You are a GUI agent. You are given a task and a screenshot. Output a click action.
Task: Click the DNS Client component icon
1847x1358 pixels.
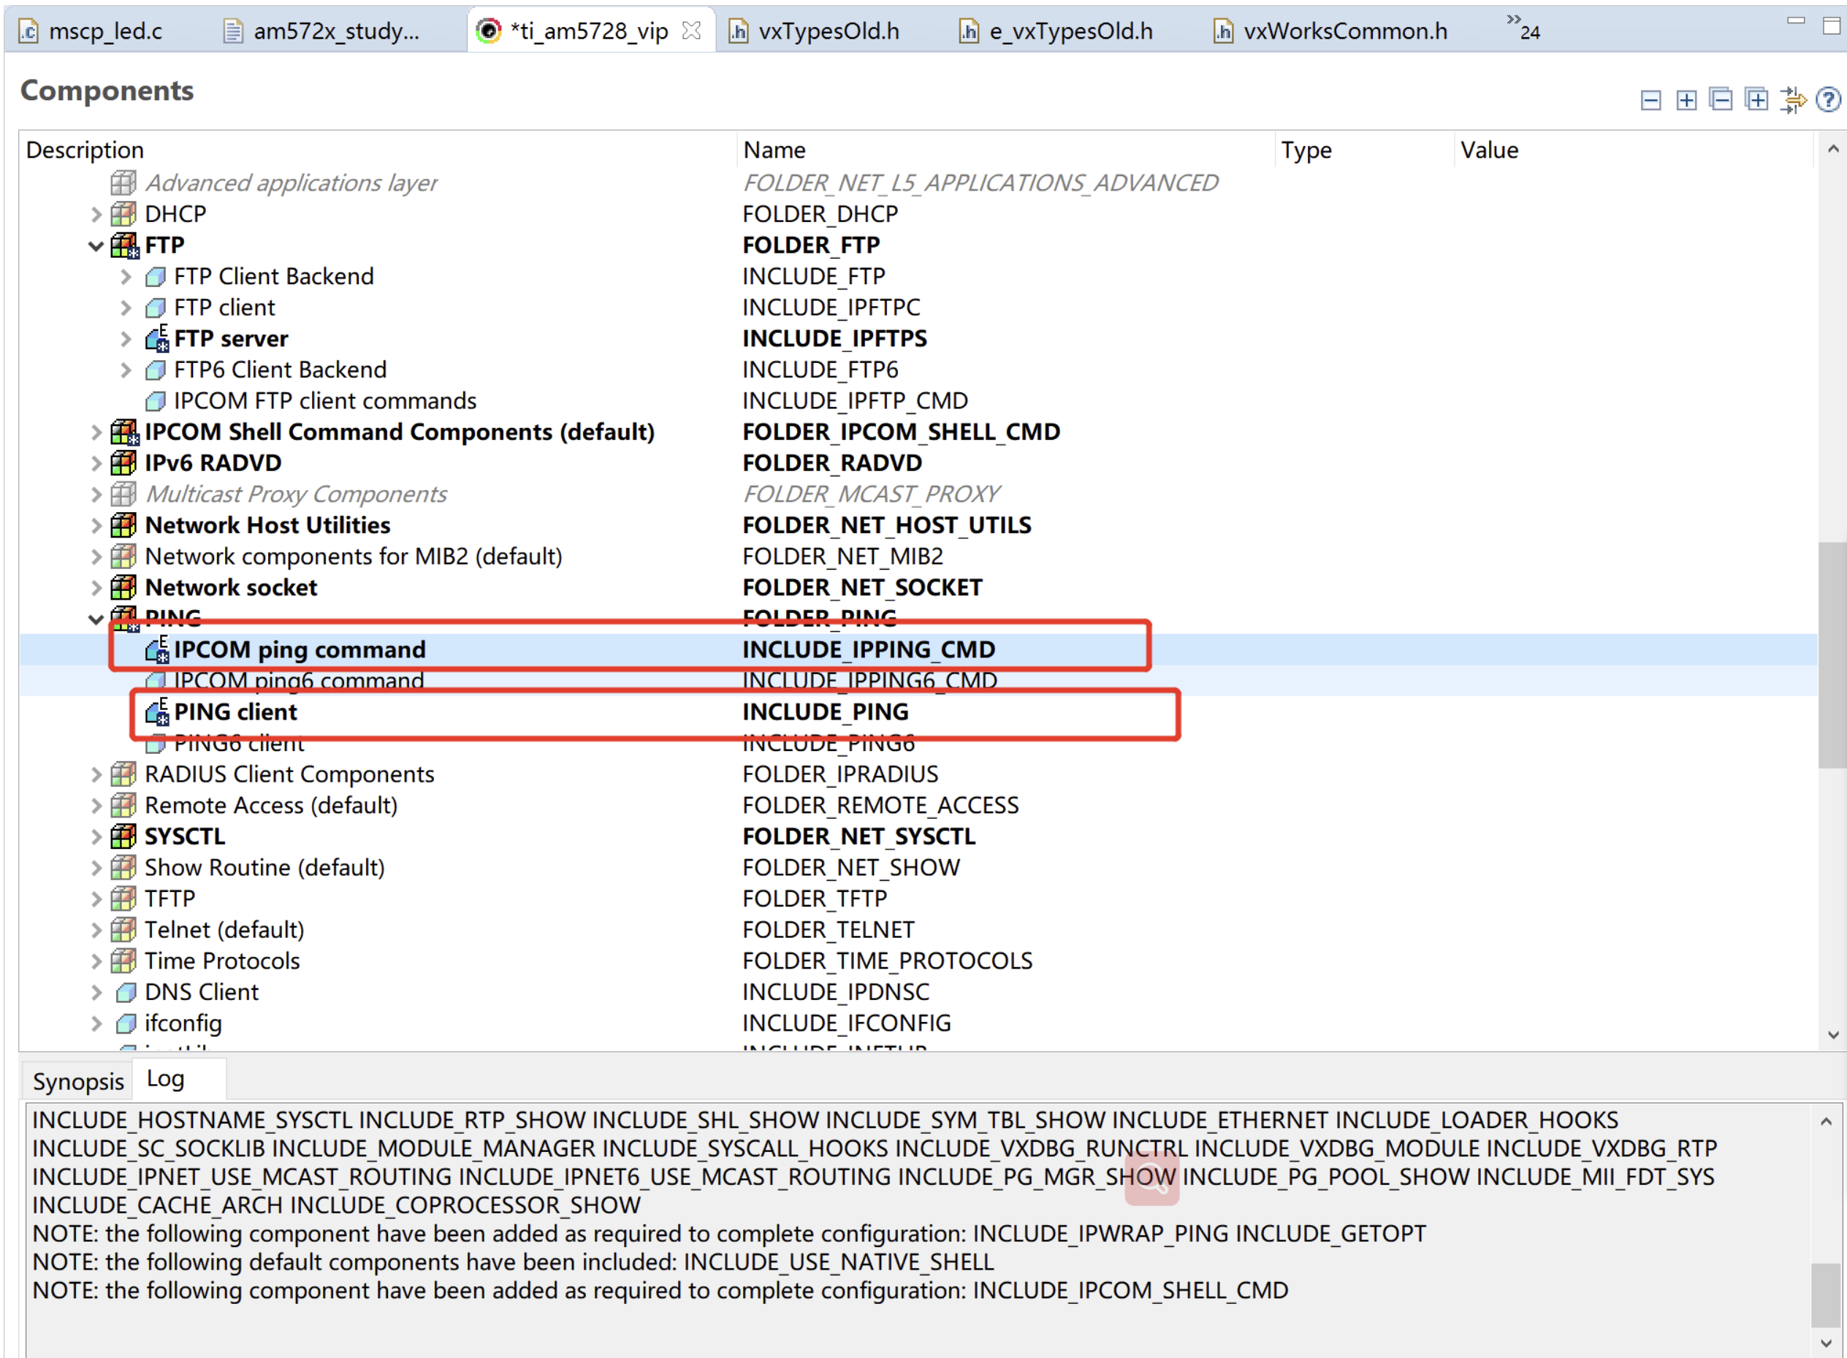(126, 992)
